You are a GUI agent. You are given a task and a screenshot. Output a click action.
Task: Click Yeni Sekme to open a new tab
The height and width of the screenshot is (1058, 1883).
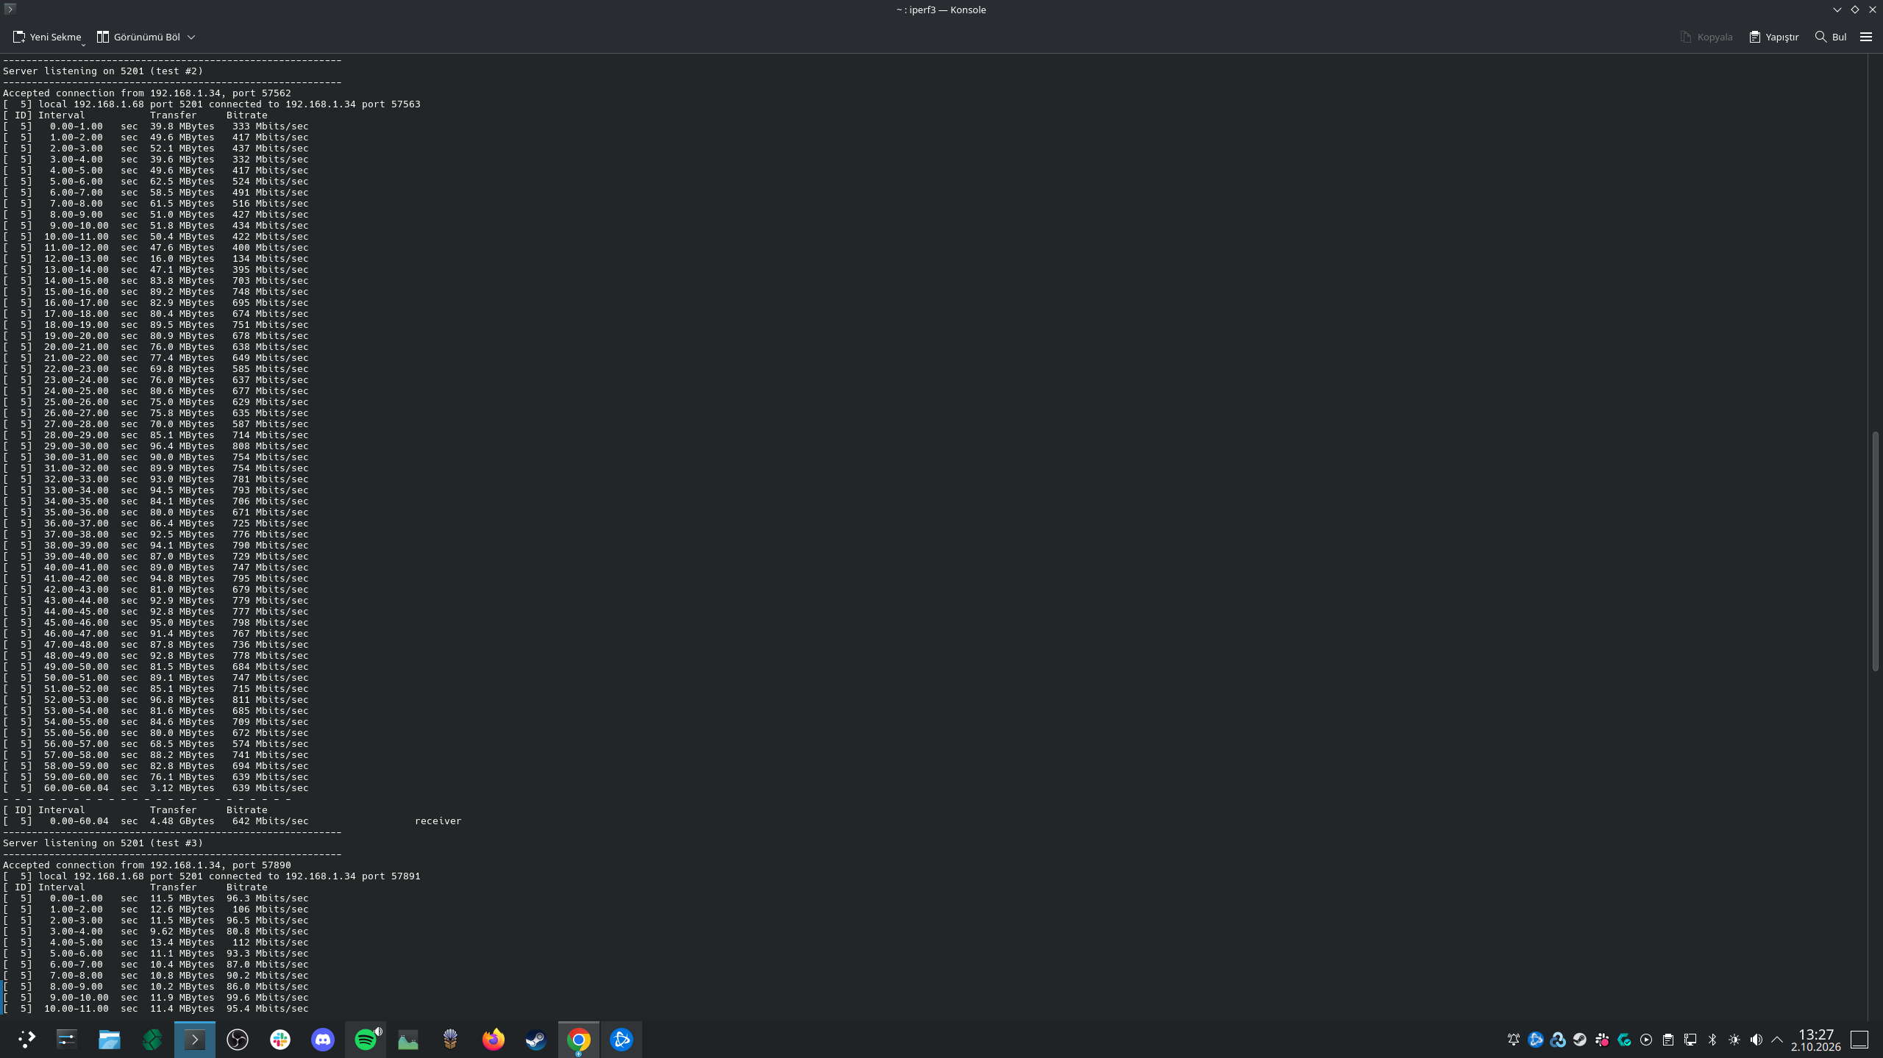point(46,37)
